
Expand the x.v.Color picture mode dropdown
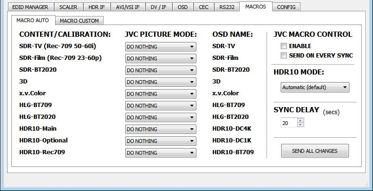point(161,94)
